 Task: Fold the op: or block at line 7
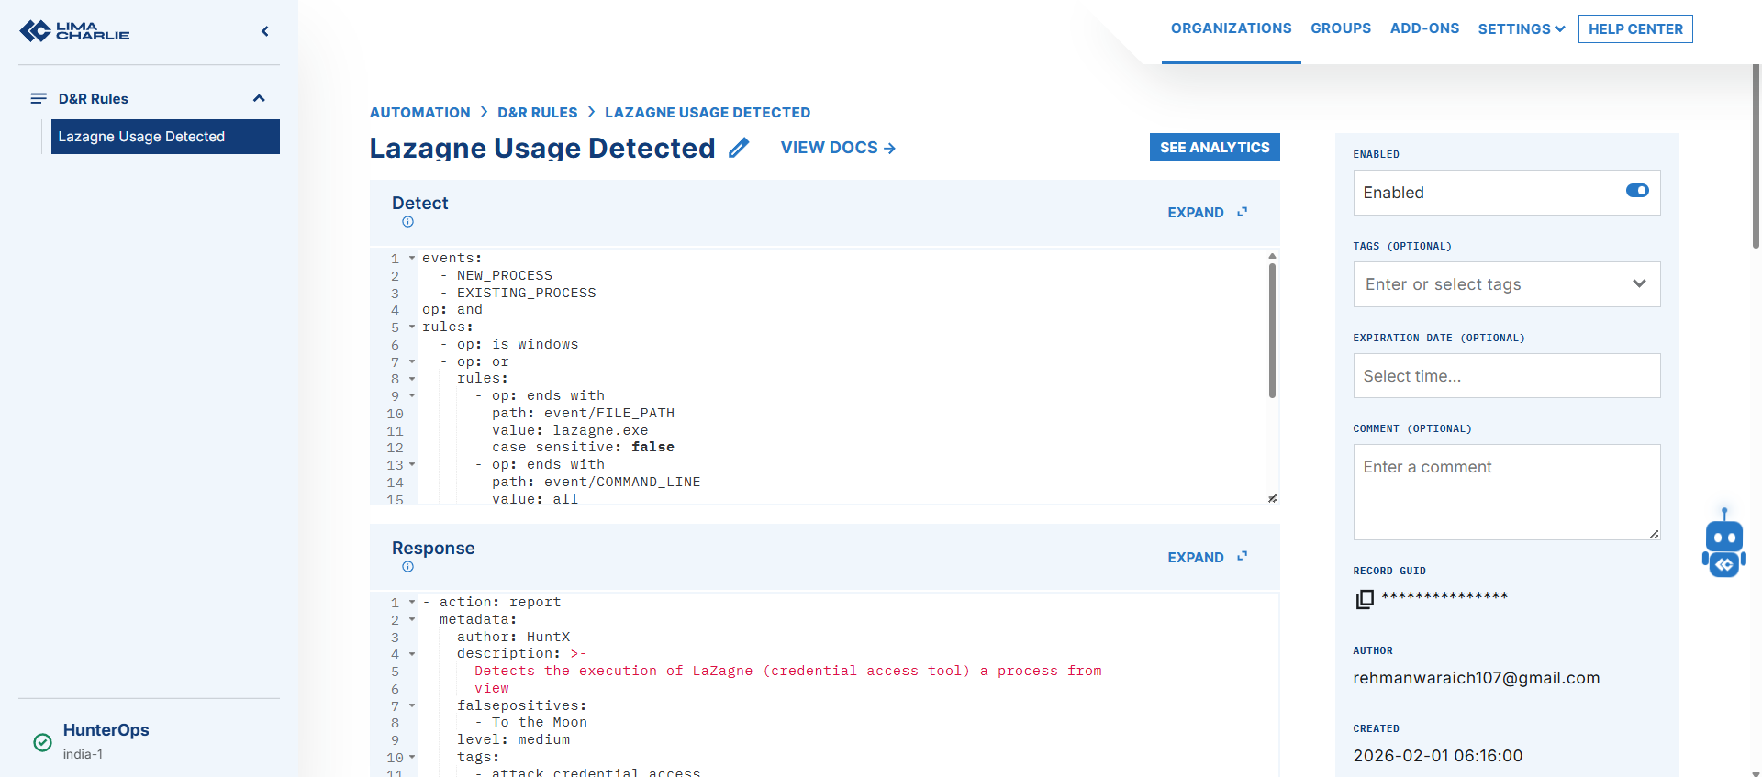coord(412,361)
